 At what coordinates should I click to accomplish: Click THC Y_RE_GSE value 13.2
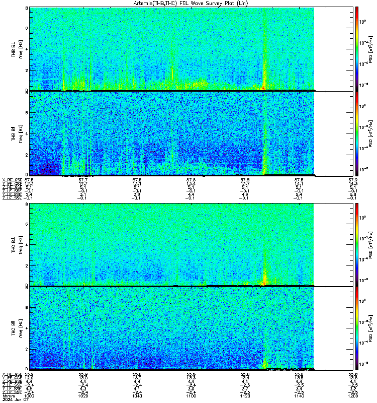point(137,378)
